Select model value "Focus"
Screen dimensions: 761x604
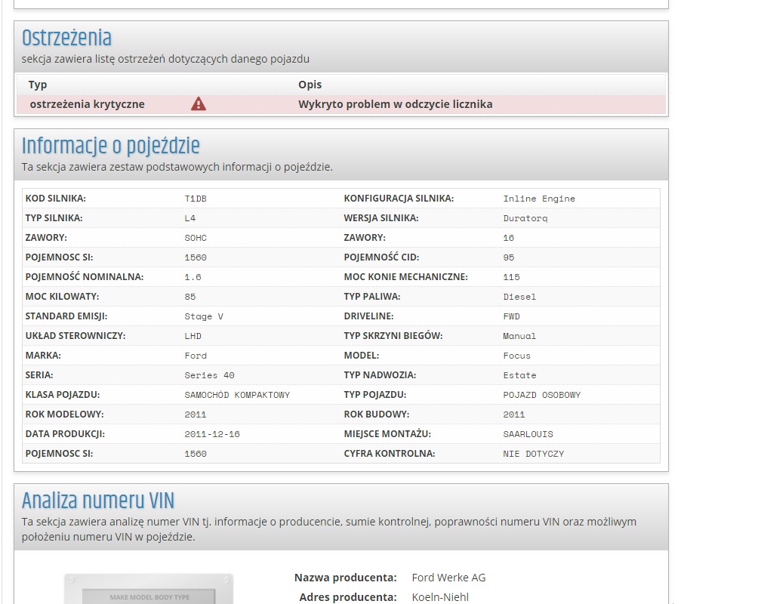516,356
